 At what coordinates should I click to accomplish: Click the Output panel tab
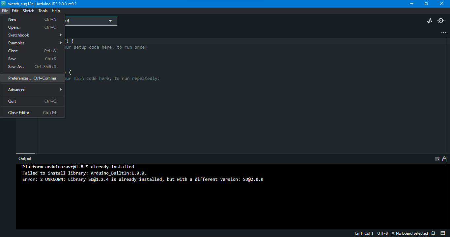(25, 159)
